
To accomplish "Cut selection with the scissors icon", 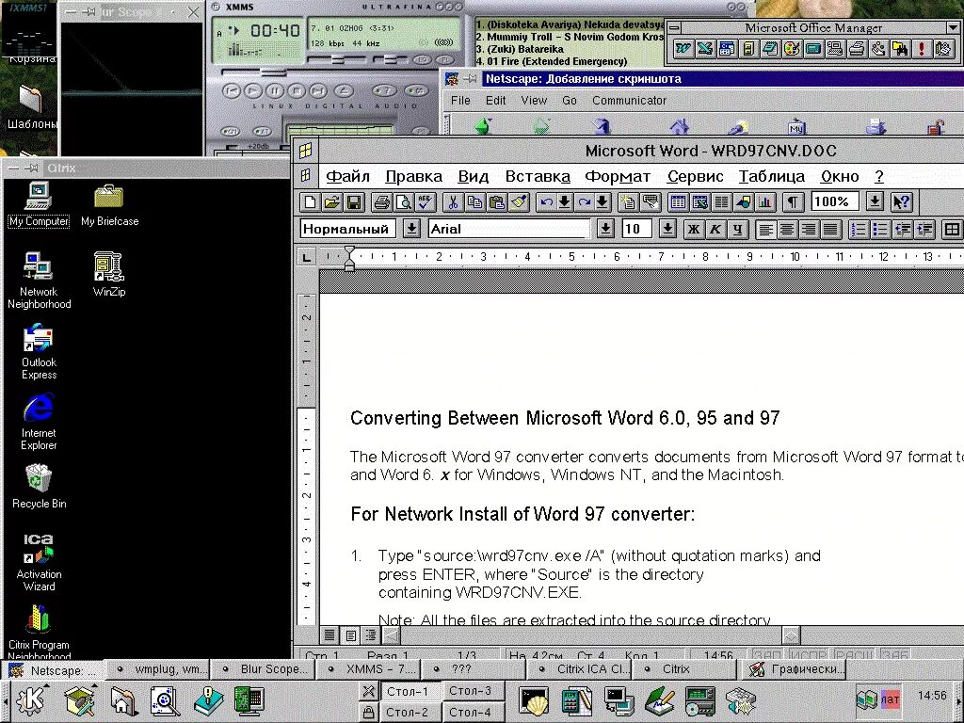I will click(453, 201).
